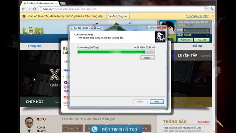
Task: Click the Cài đặt plug-in button
Action: click(x=118, y=16)
